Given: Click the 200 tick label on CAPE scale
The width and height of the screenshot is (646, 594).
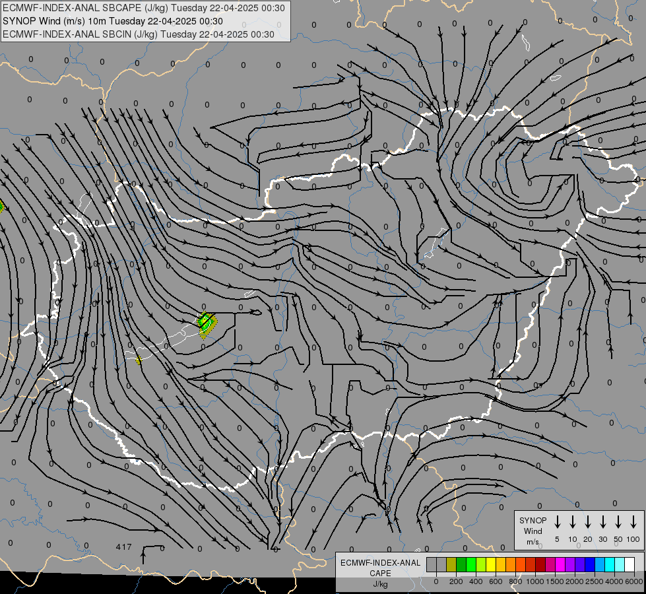Looking at the screenshot, I should pyautogui.click(x=456, y=581).
